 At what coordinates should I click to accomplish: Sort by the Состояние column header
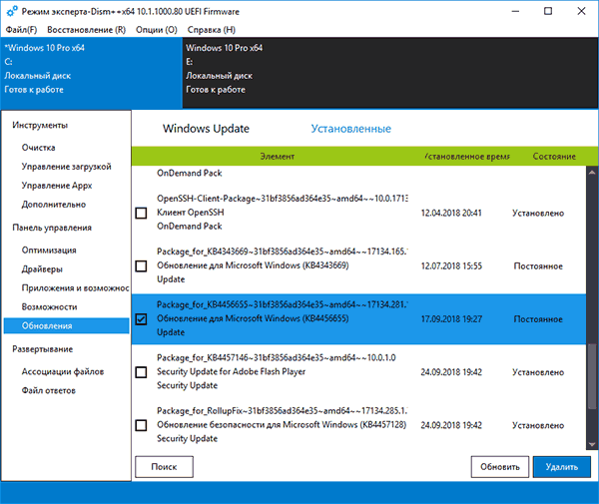coord(554,156)
